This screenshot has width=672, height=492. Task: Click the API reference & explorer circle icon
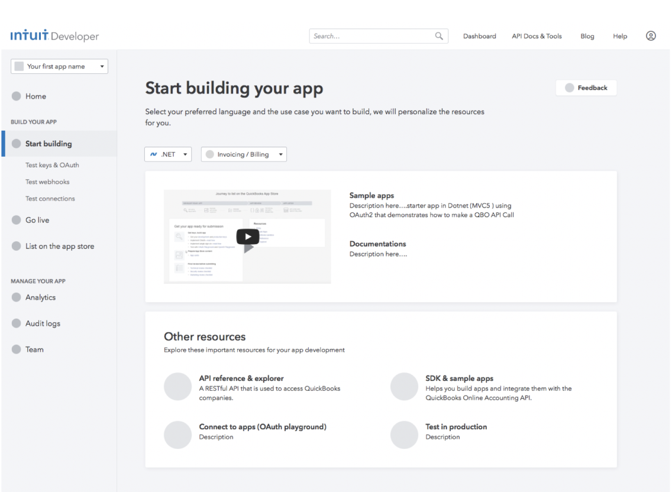pos(177,387)
